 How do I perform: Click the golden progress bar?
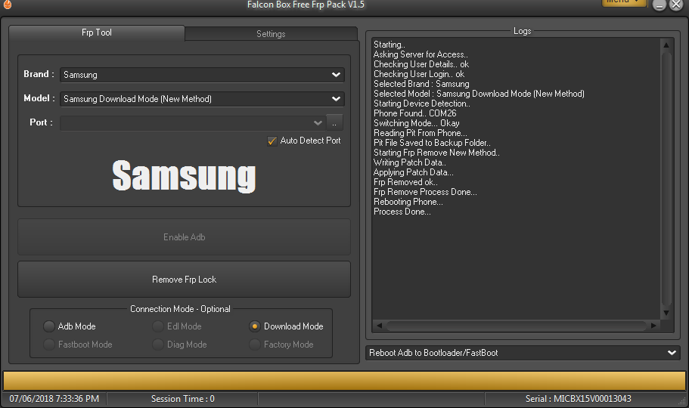[344, 381]
